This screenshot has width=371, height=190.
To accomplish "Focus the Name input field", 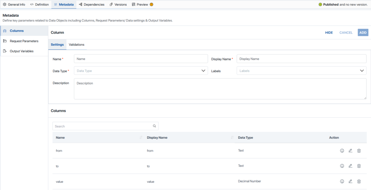I will tap(141, 59).
